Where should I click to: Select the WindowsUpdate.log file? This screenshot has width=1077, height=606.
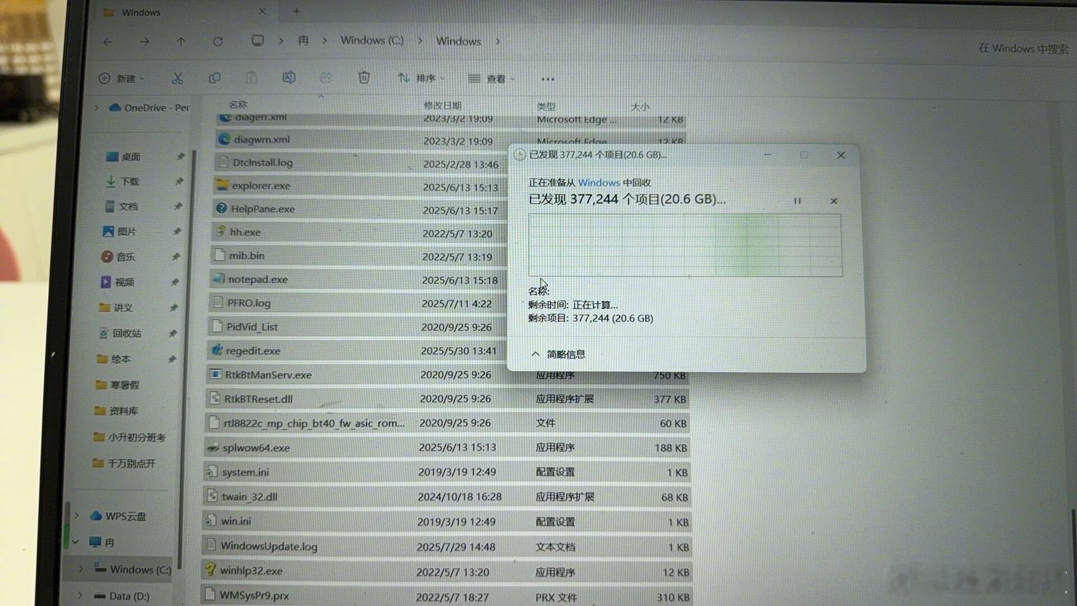(269, 546)
